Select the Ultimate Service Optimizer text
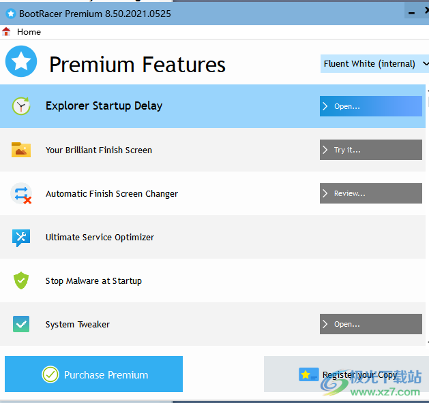 (100, 238)
